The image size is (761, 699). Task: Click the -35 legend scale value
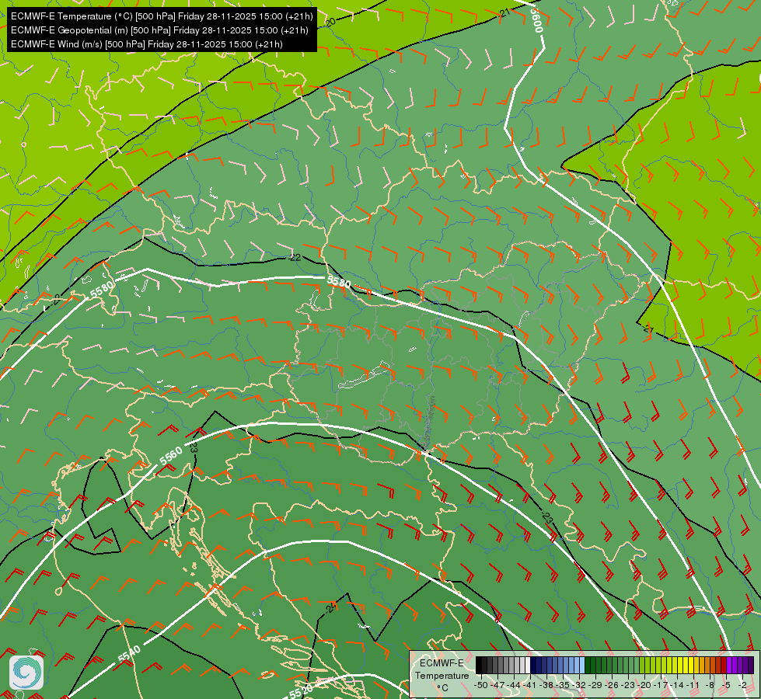tap(563, 685)
